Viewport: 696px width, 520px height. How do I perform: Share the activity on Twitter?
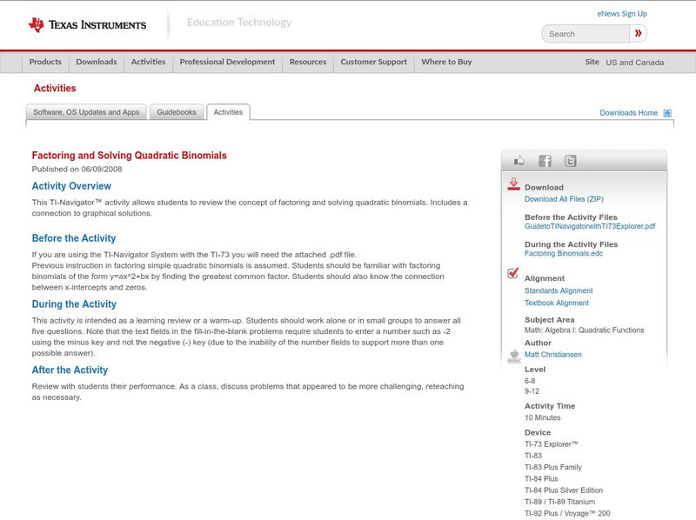coord(570,161)
